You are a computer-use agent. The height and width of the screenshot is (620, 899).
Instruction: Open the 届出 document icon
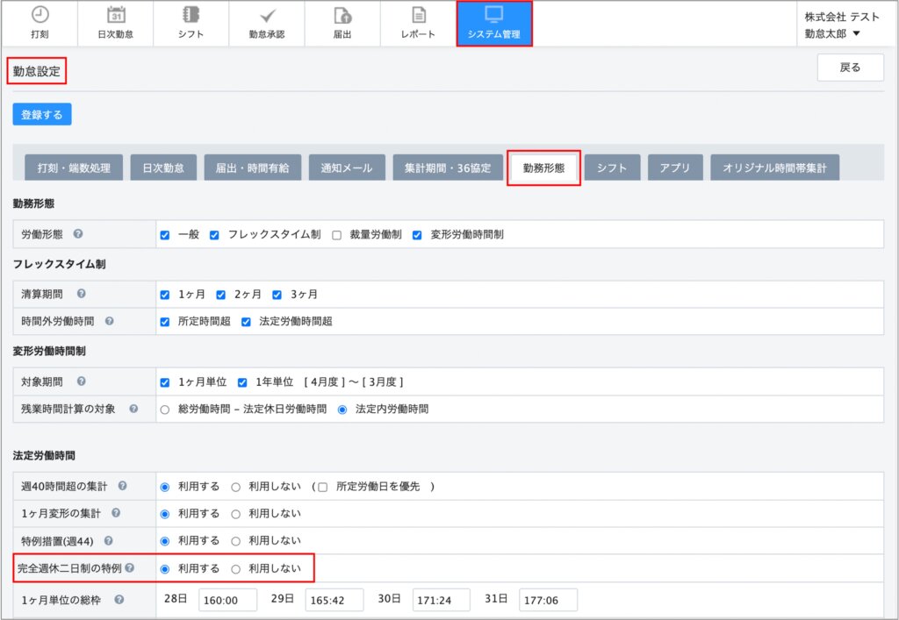(342, 15)
